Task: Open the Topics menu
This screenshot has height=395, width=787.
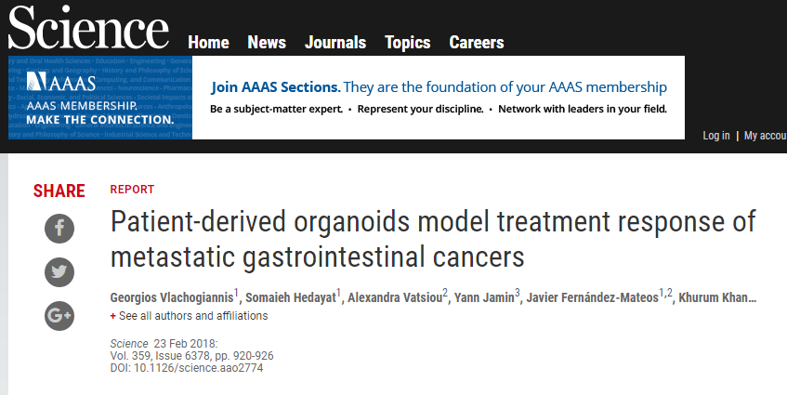Action: (x=408, y=43)
